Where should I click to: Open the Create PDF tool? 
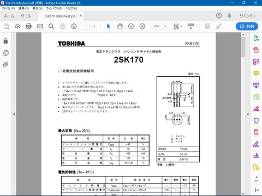pos(256,50)
